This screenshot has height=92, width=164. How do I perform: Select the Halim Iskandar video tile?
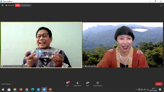pyautogui.click(x=41, y=45)
